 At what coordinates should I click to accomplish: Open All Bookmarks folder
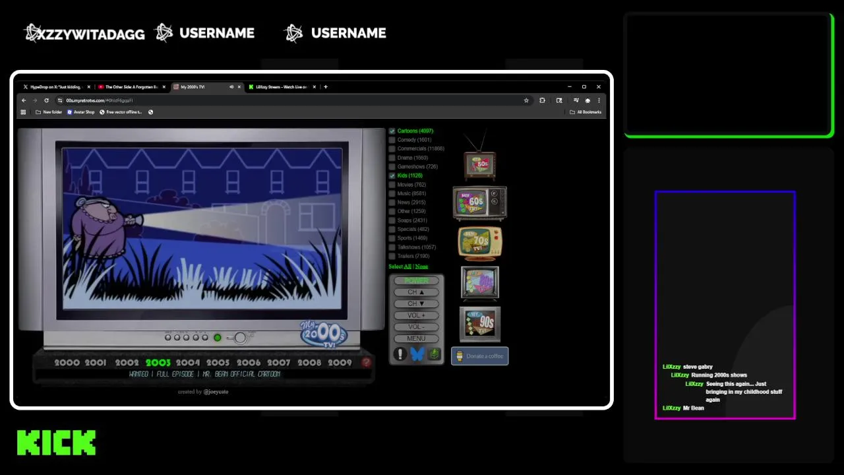[586, 112]
